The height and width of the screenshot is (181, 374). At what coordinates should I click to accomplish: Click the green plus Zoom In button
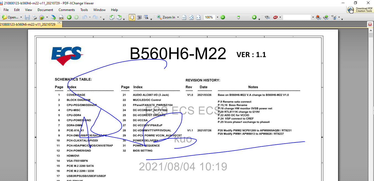[x=254, y=17]
